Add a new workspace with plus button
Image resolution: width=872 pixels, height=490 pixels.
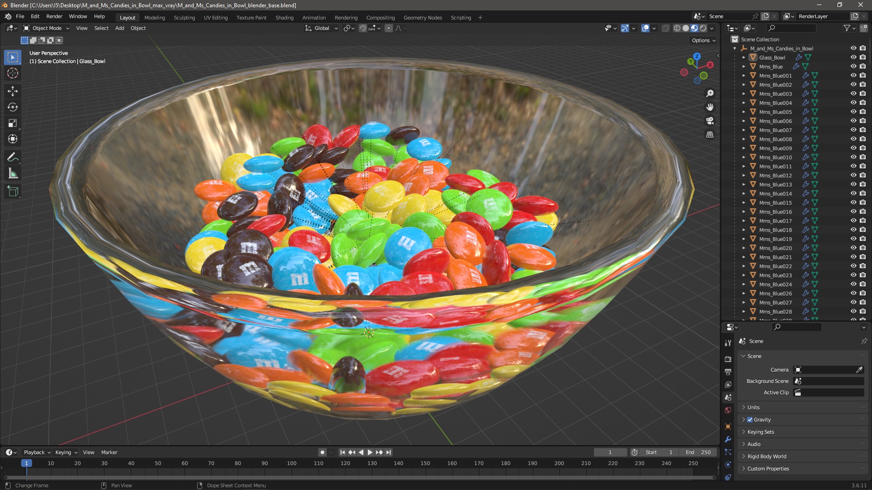480,18
